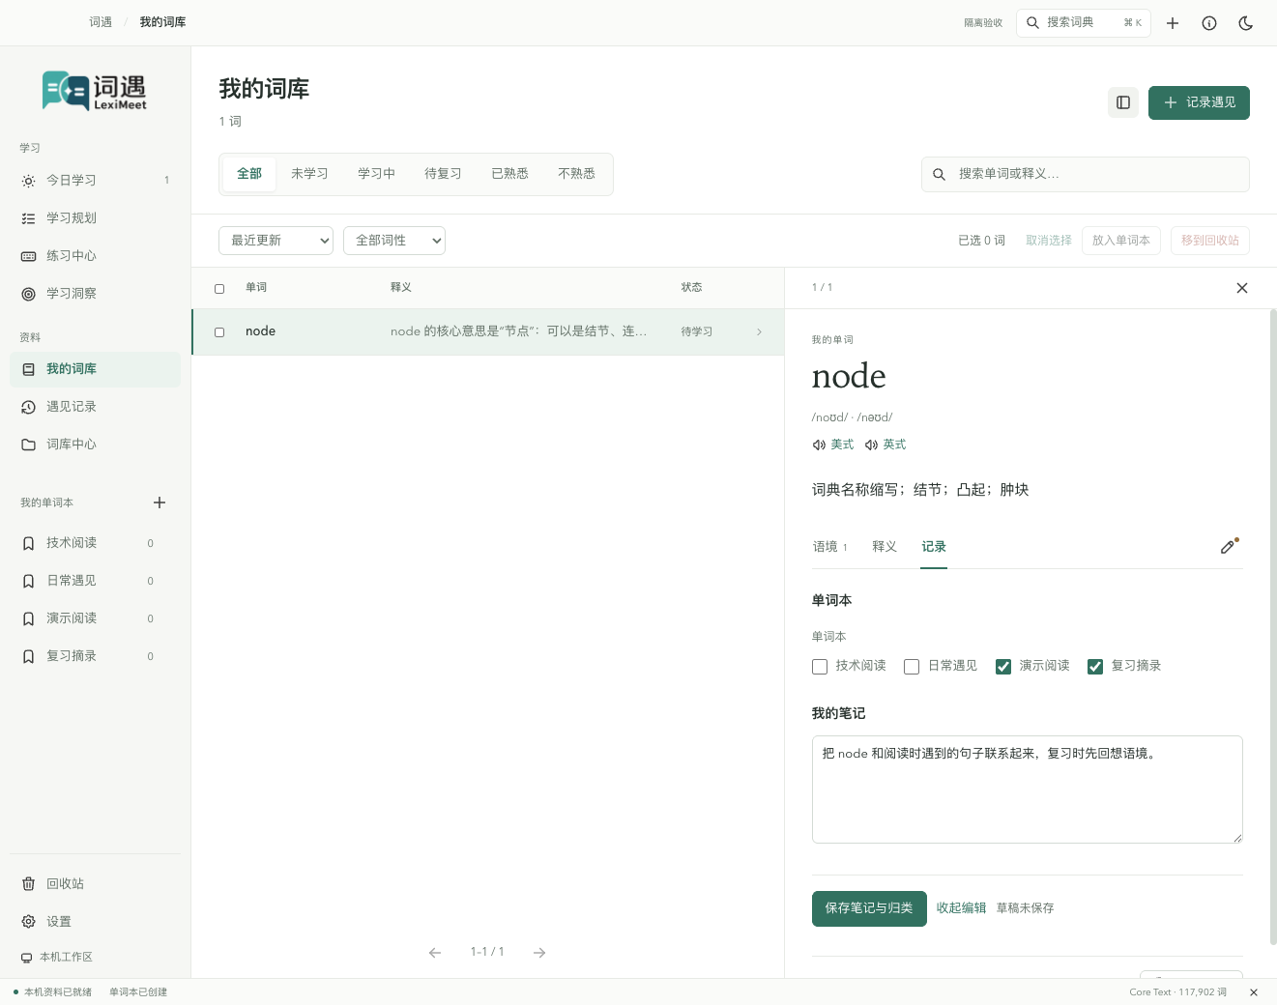This screenshot has width=1277, height=1005.
Task: Switch to the 待复习 filter tab
Action: click(x=443, y=174)
